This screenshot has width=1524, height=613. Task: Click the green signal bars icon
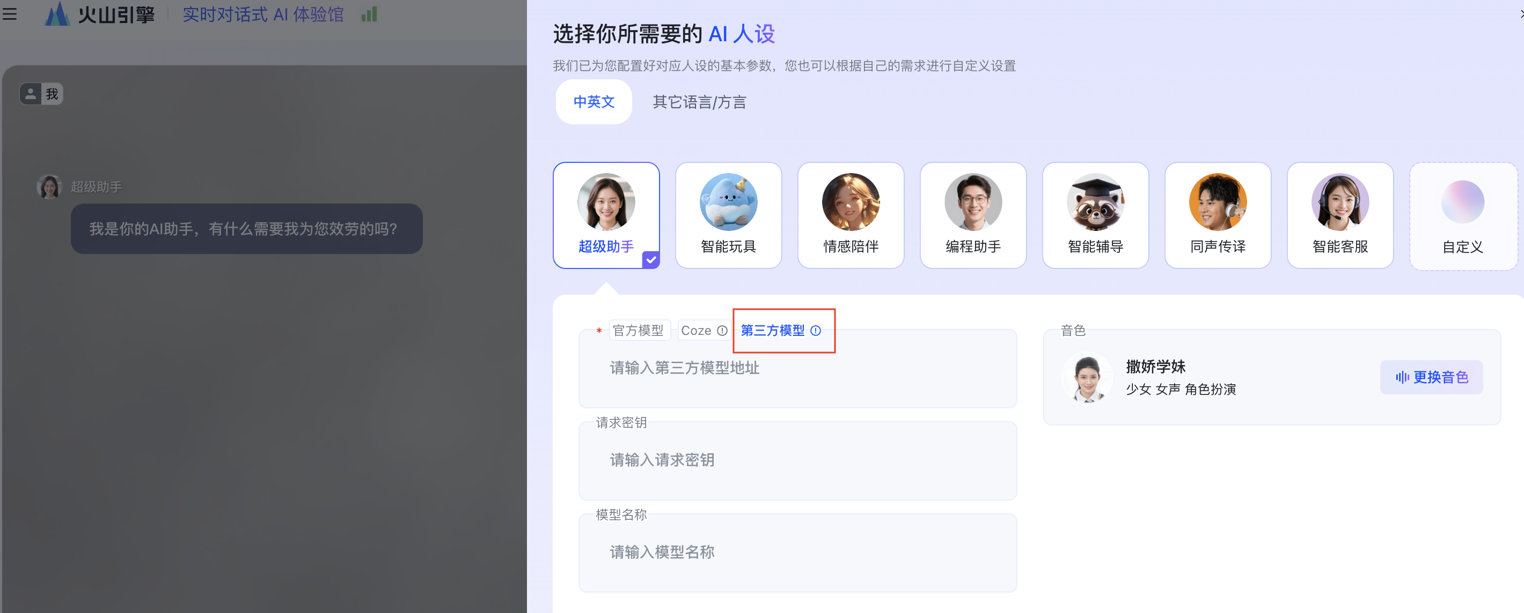pos(369,14)
